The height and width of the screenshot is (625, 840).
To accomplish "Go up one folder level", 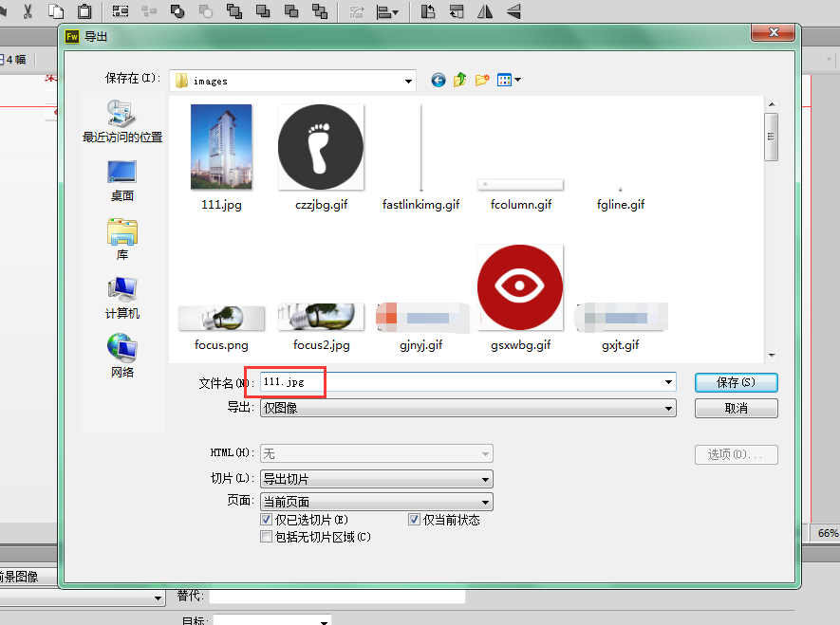I will pos(459,80).
